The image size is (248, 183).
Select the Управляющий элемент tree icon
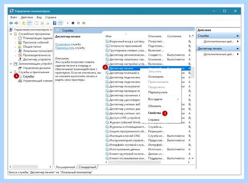(x=20, y=81)
